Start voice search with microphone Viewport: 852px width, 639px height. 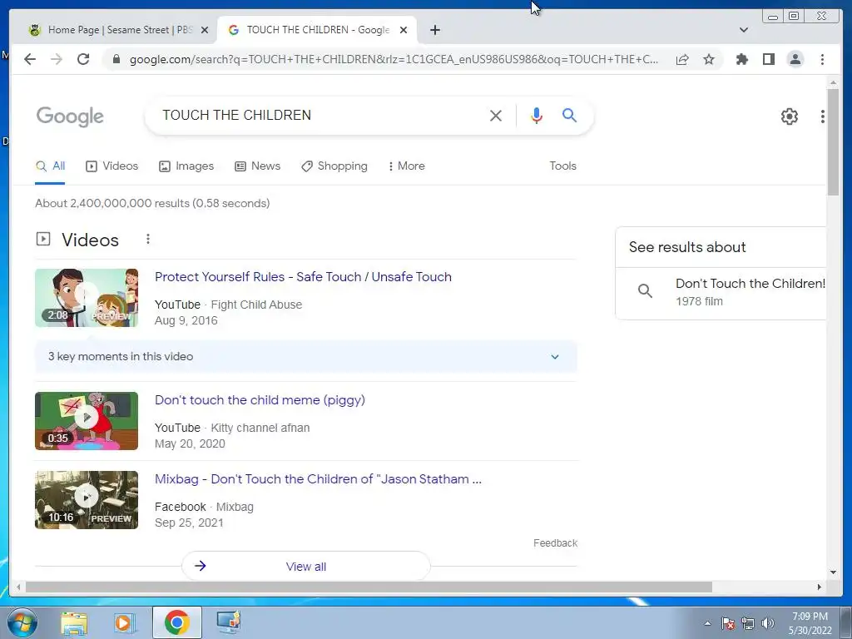(537, 115)
